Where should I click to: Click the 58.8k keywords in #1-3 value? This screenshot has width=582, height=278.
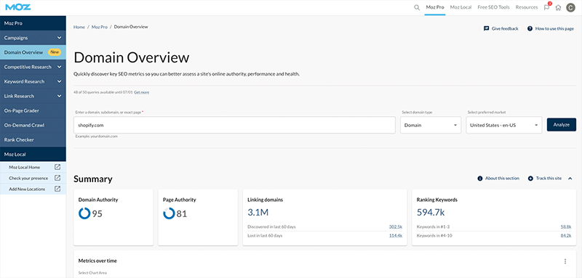(566, 226)
